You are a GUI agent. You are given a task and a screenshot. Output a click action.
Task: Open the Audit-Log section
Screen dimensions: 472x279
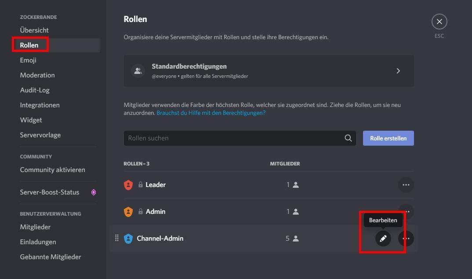(34, 90)
